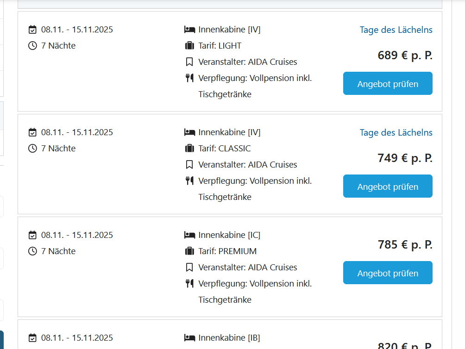Viewport: 465px width, 349px height.
Task: Click the 785 € p. P. price
Action: point(405,245)
